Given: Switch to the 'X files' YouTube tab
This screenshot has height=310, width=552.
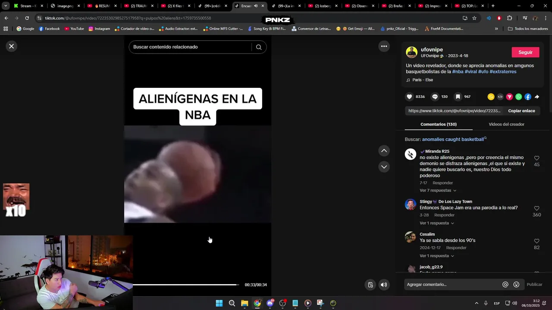Looking at the screenshot, I should coord(176,6).
